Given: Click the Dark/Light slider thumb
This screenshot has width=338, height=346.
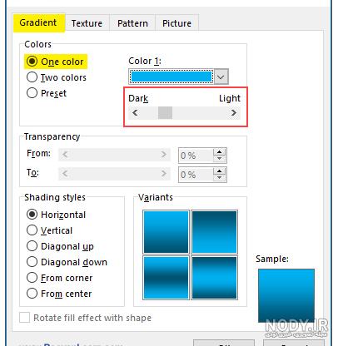Looking at the screenshot, I should (x=165, y=113).
